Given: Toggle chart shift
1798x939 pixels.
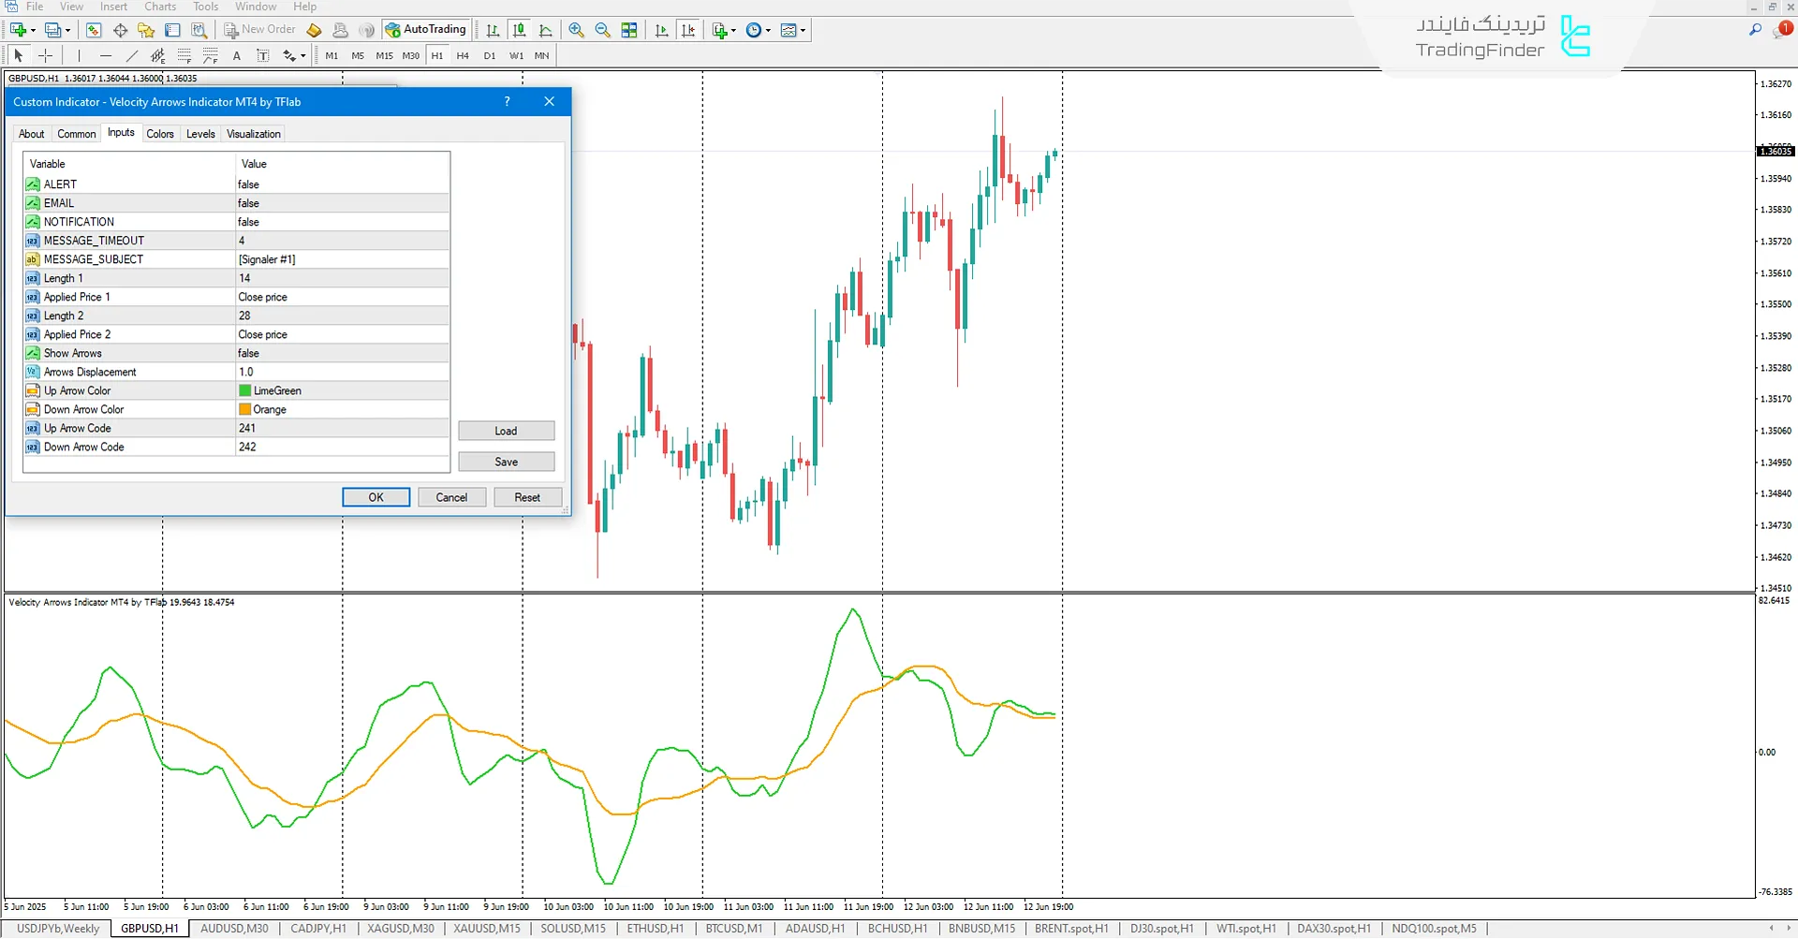Looking at the screenshot, I should (688, 29).
